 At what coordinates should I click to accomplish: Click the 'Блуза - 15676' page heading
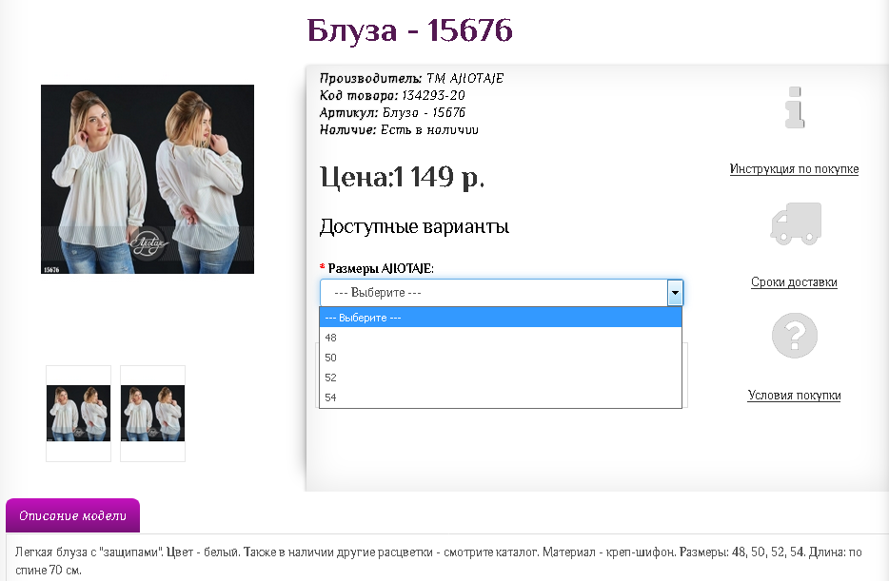(x=410, y=31)
